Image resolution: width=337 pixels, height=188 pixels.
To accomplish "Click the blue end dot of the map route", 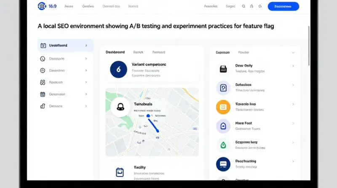I will [158, 131].
